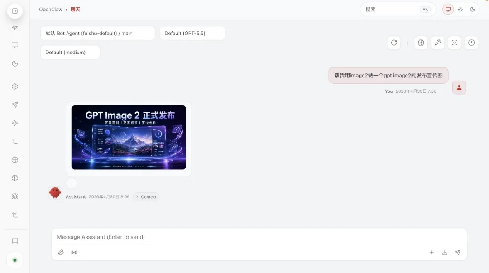Click the red Assistant avatar

point(55,192)
